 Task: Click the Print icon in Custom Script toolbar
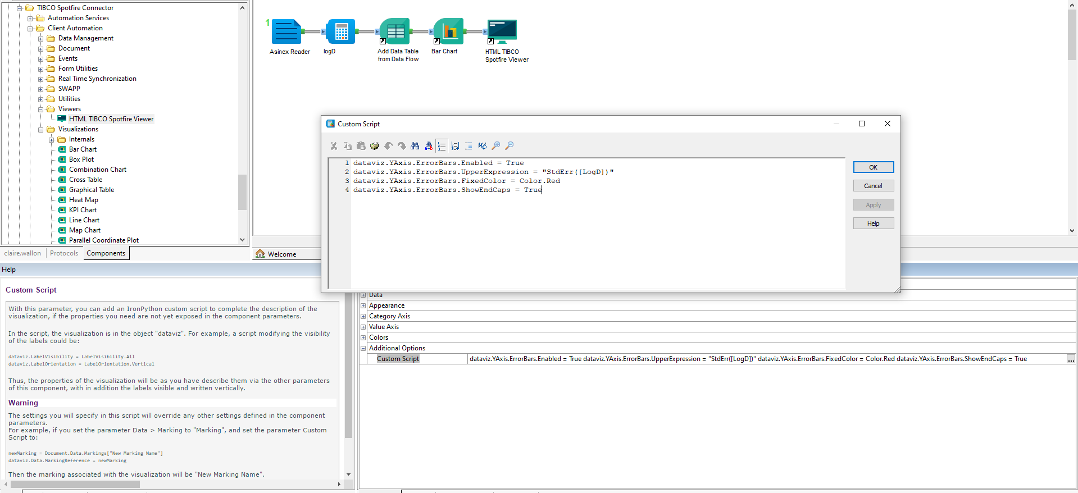[374, 146]
